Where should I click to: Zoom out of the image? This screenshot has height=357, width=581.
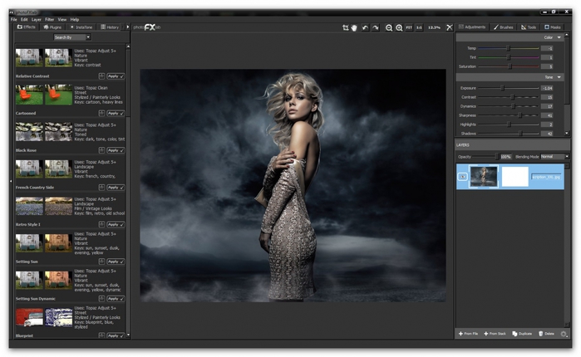pos(389,27)
